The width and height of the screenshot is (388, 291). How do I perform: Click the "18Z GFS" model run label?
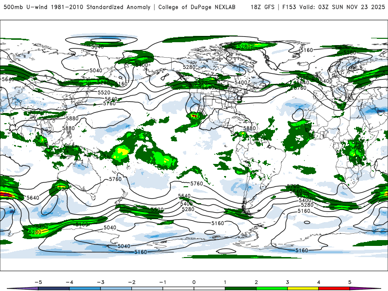(262, 7)
